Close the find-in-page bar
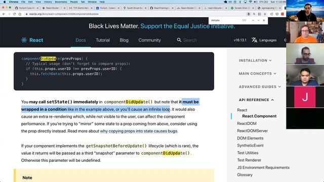This screenshot has height=182, width=324. coord(264,20)
